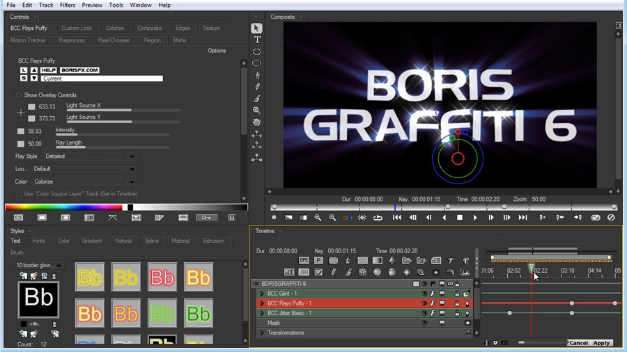This screenshot has height=352, width=627.
Task: Select the pen spline tool
Action: 257,75
